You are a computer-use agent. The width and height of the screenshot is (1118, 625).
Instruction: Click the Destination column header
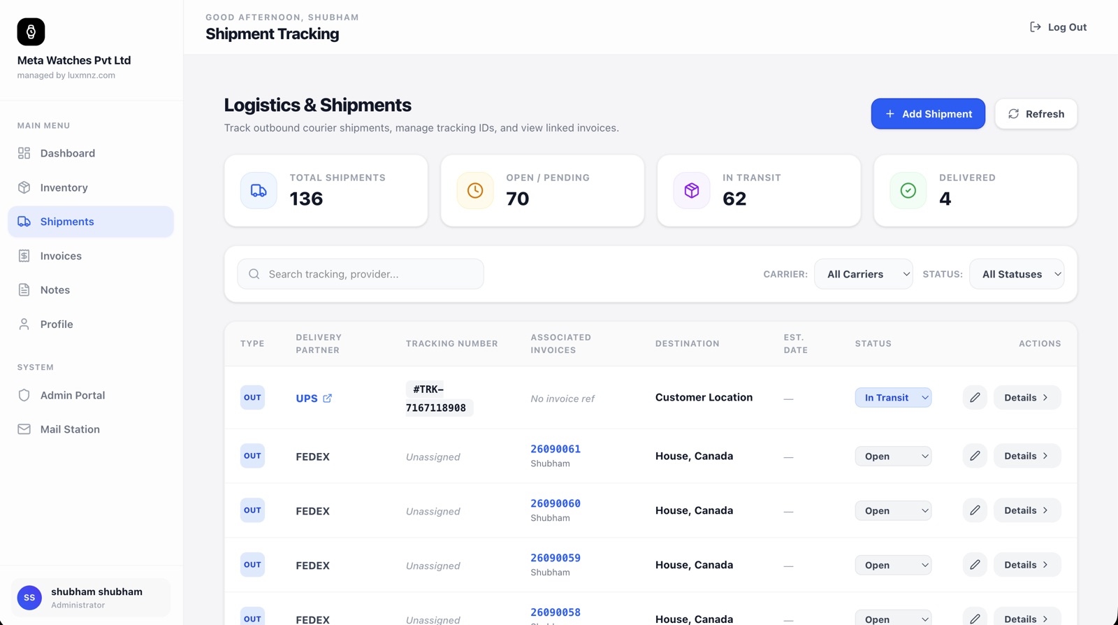688,343
